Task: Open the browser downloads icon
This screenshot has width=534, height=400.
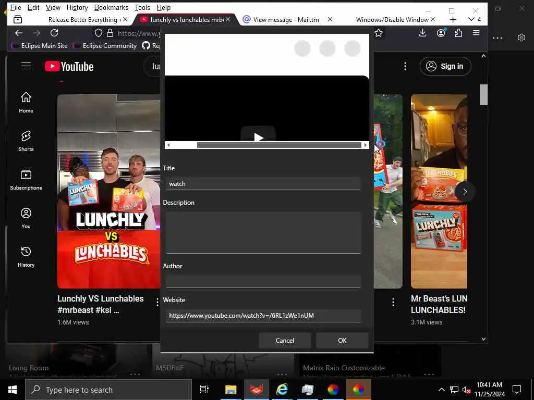Action: coord(422,33)
